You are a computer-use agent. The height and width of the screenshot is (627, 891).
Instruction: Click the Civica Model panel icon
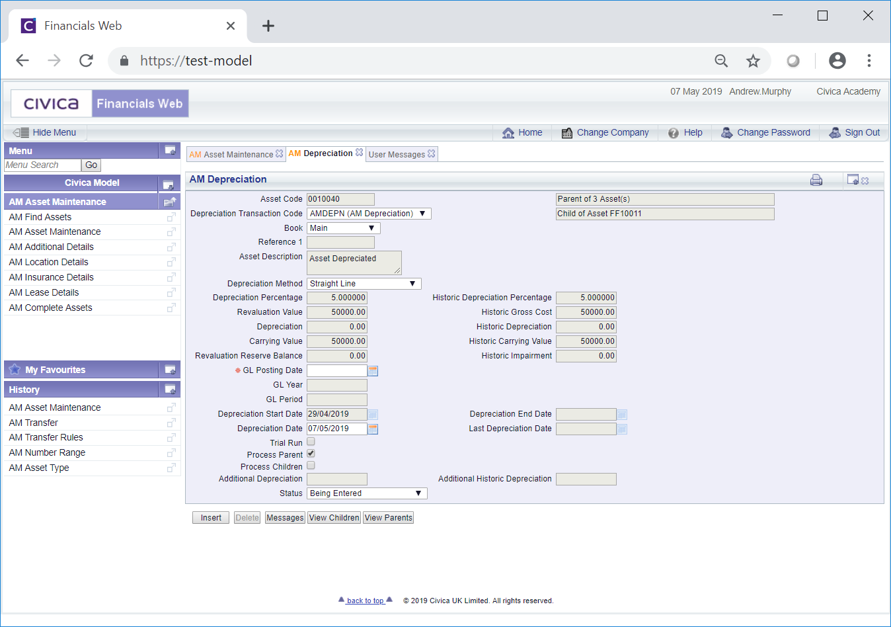tap(168, 184)
